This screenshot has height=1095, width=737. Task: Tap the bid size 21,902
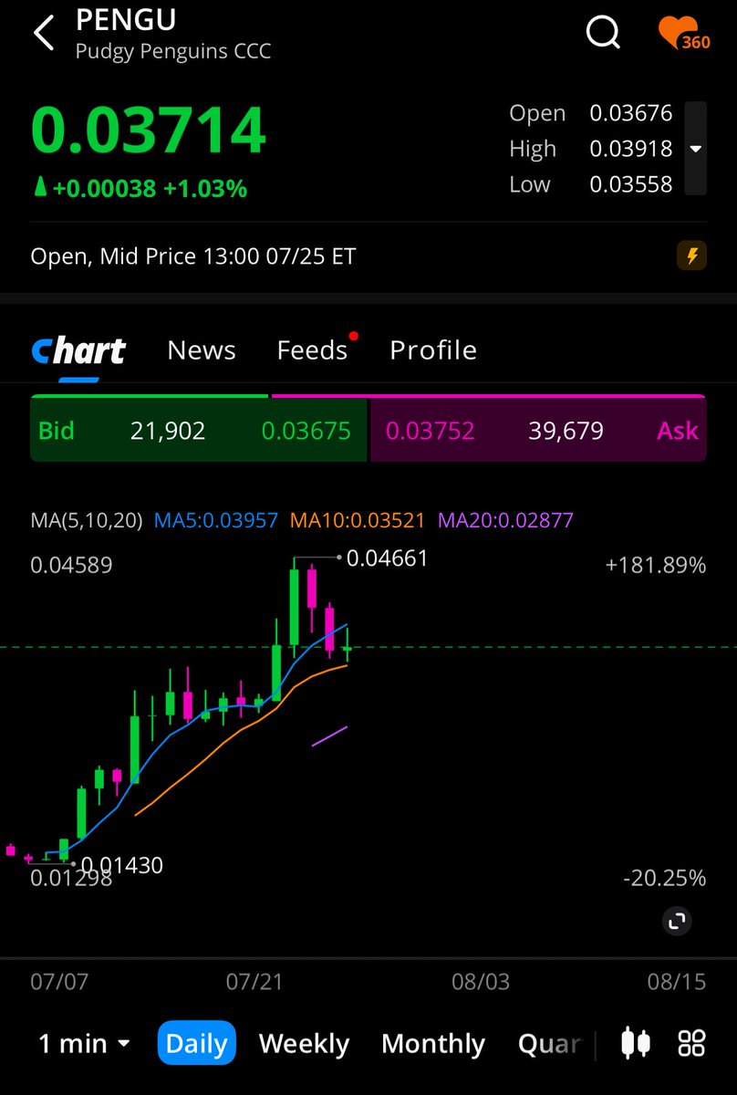pyautogui.click(x=168, y=431)
